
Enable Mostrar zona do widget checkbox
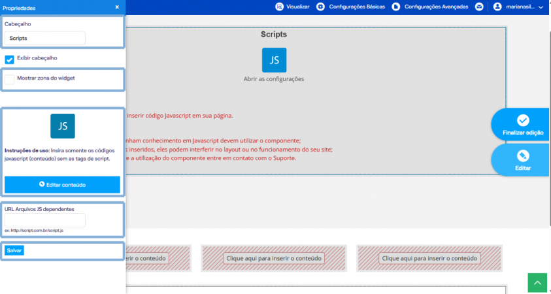pos(10,80)
